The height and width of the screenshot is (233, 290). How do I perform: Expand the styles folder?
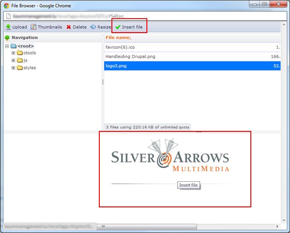(x=14, y=68)
